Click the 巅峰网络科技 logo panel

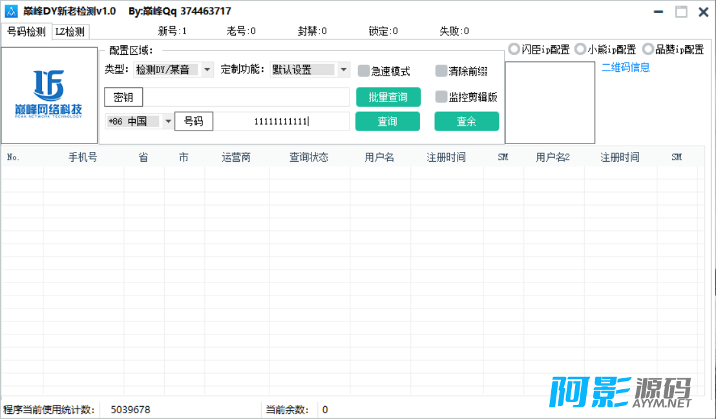click(x=50, y=94)
